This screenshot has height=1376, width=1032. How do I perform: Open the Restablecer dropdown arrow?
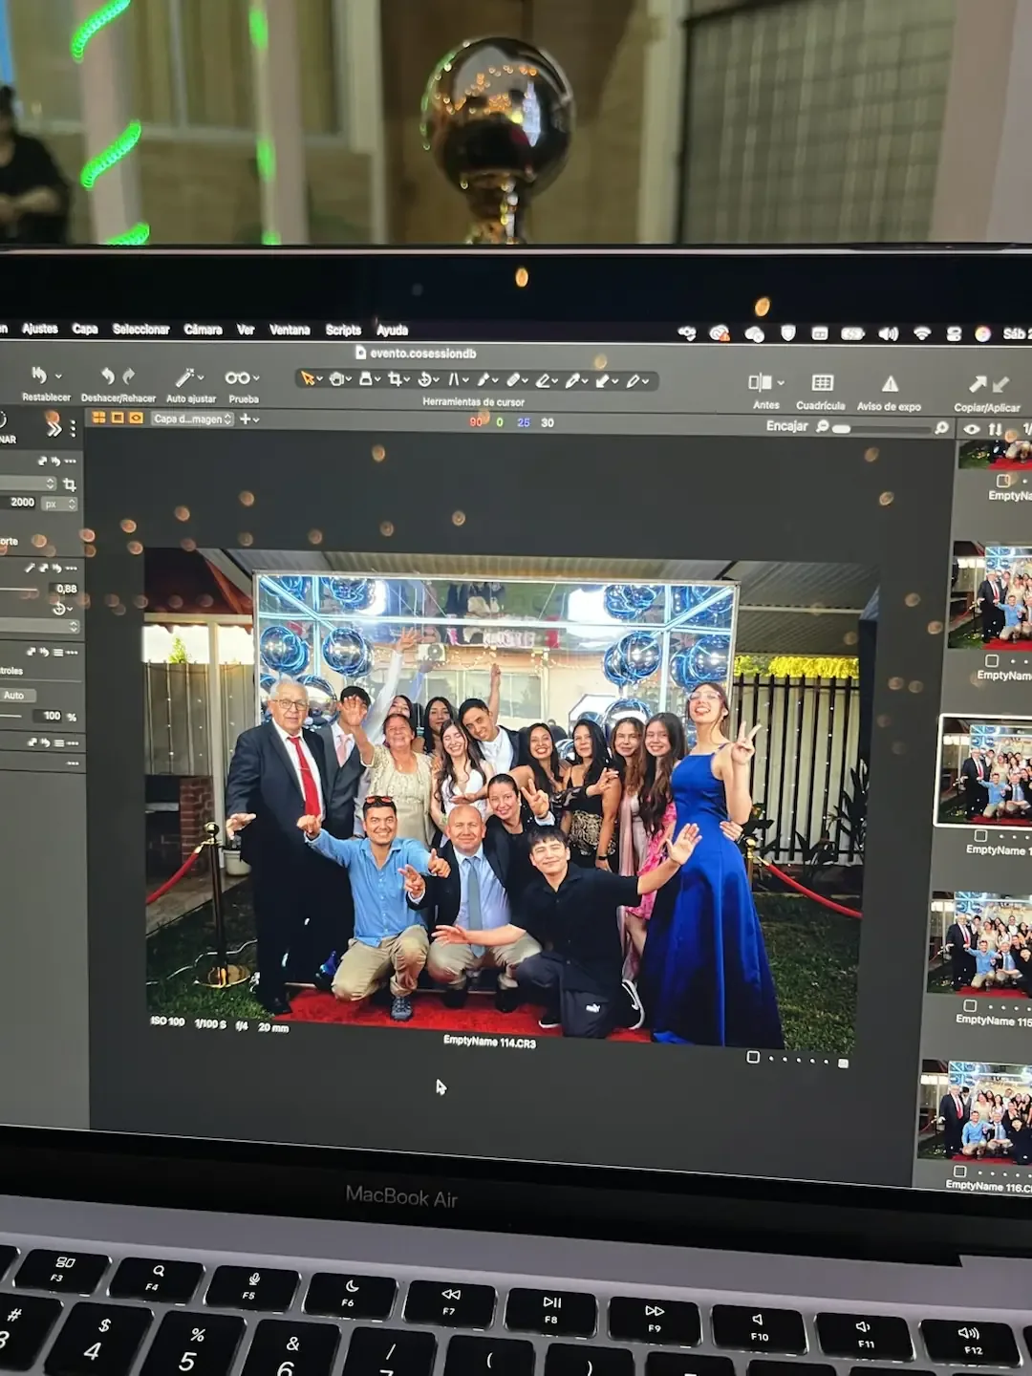[58, 376]
